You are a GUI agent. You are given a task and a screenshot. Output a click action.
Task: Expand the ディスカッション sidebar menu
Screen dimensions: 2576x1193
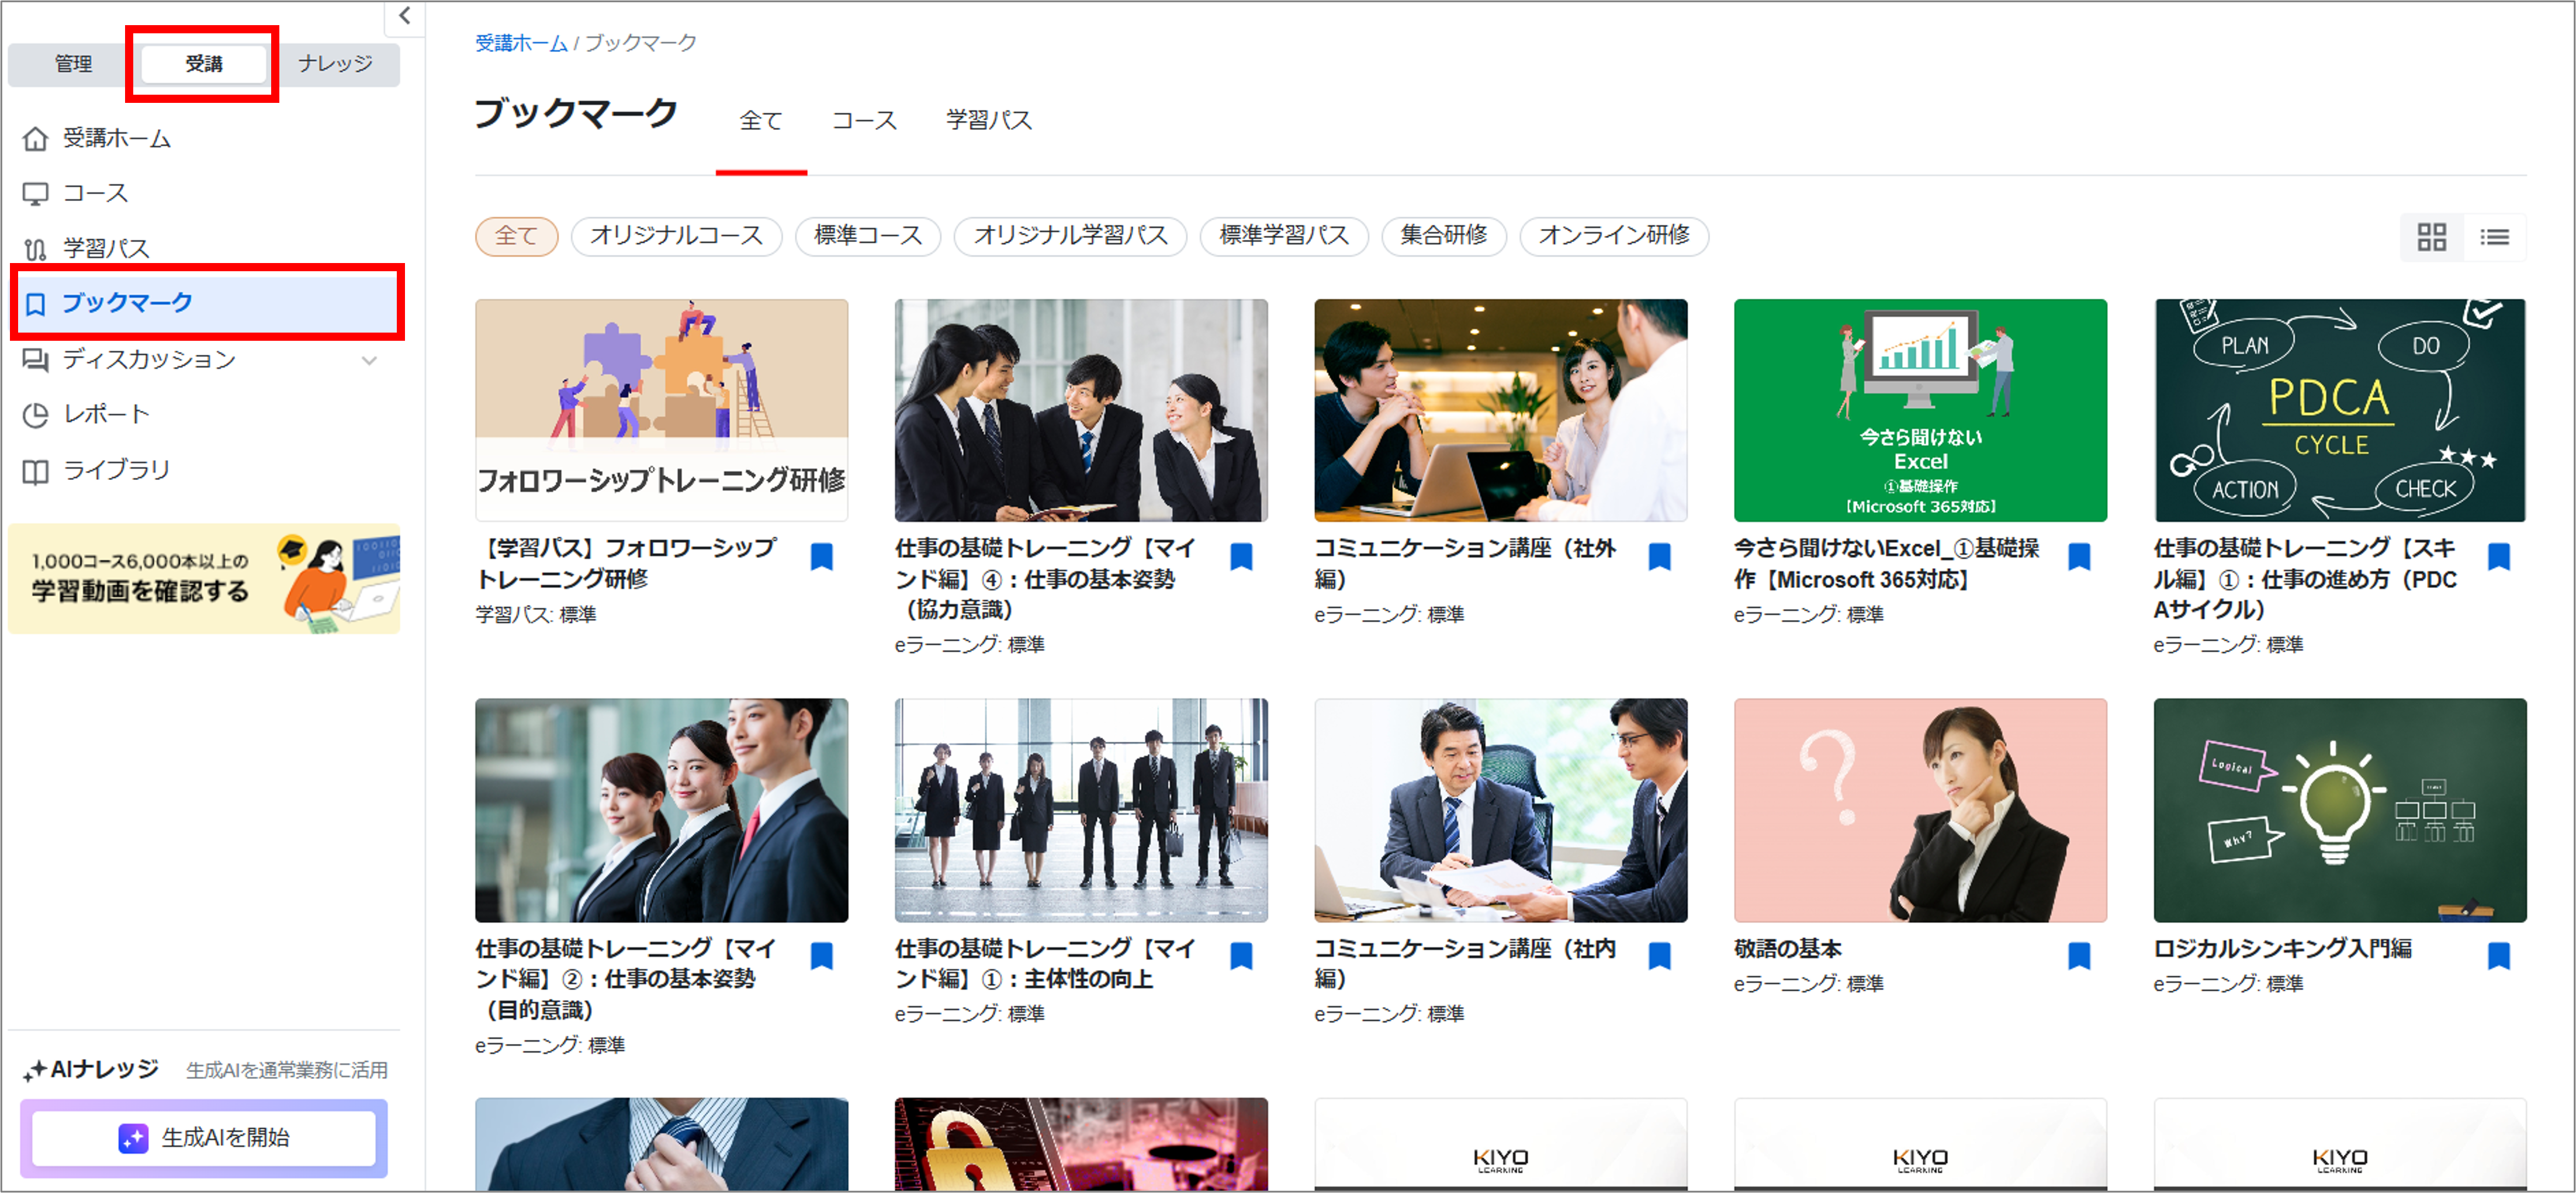click(369, 360)
